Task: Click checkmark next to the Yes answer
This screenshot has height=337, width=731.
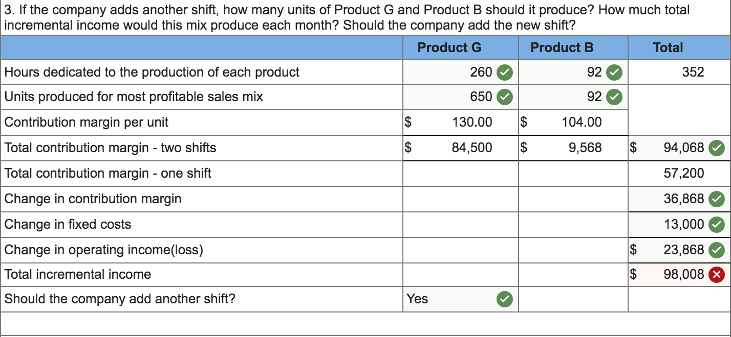Action: (x=505, y=299)
